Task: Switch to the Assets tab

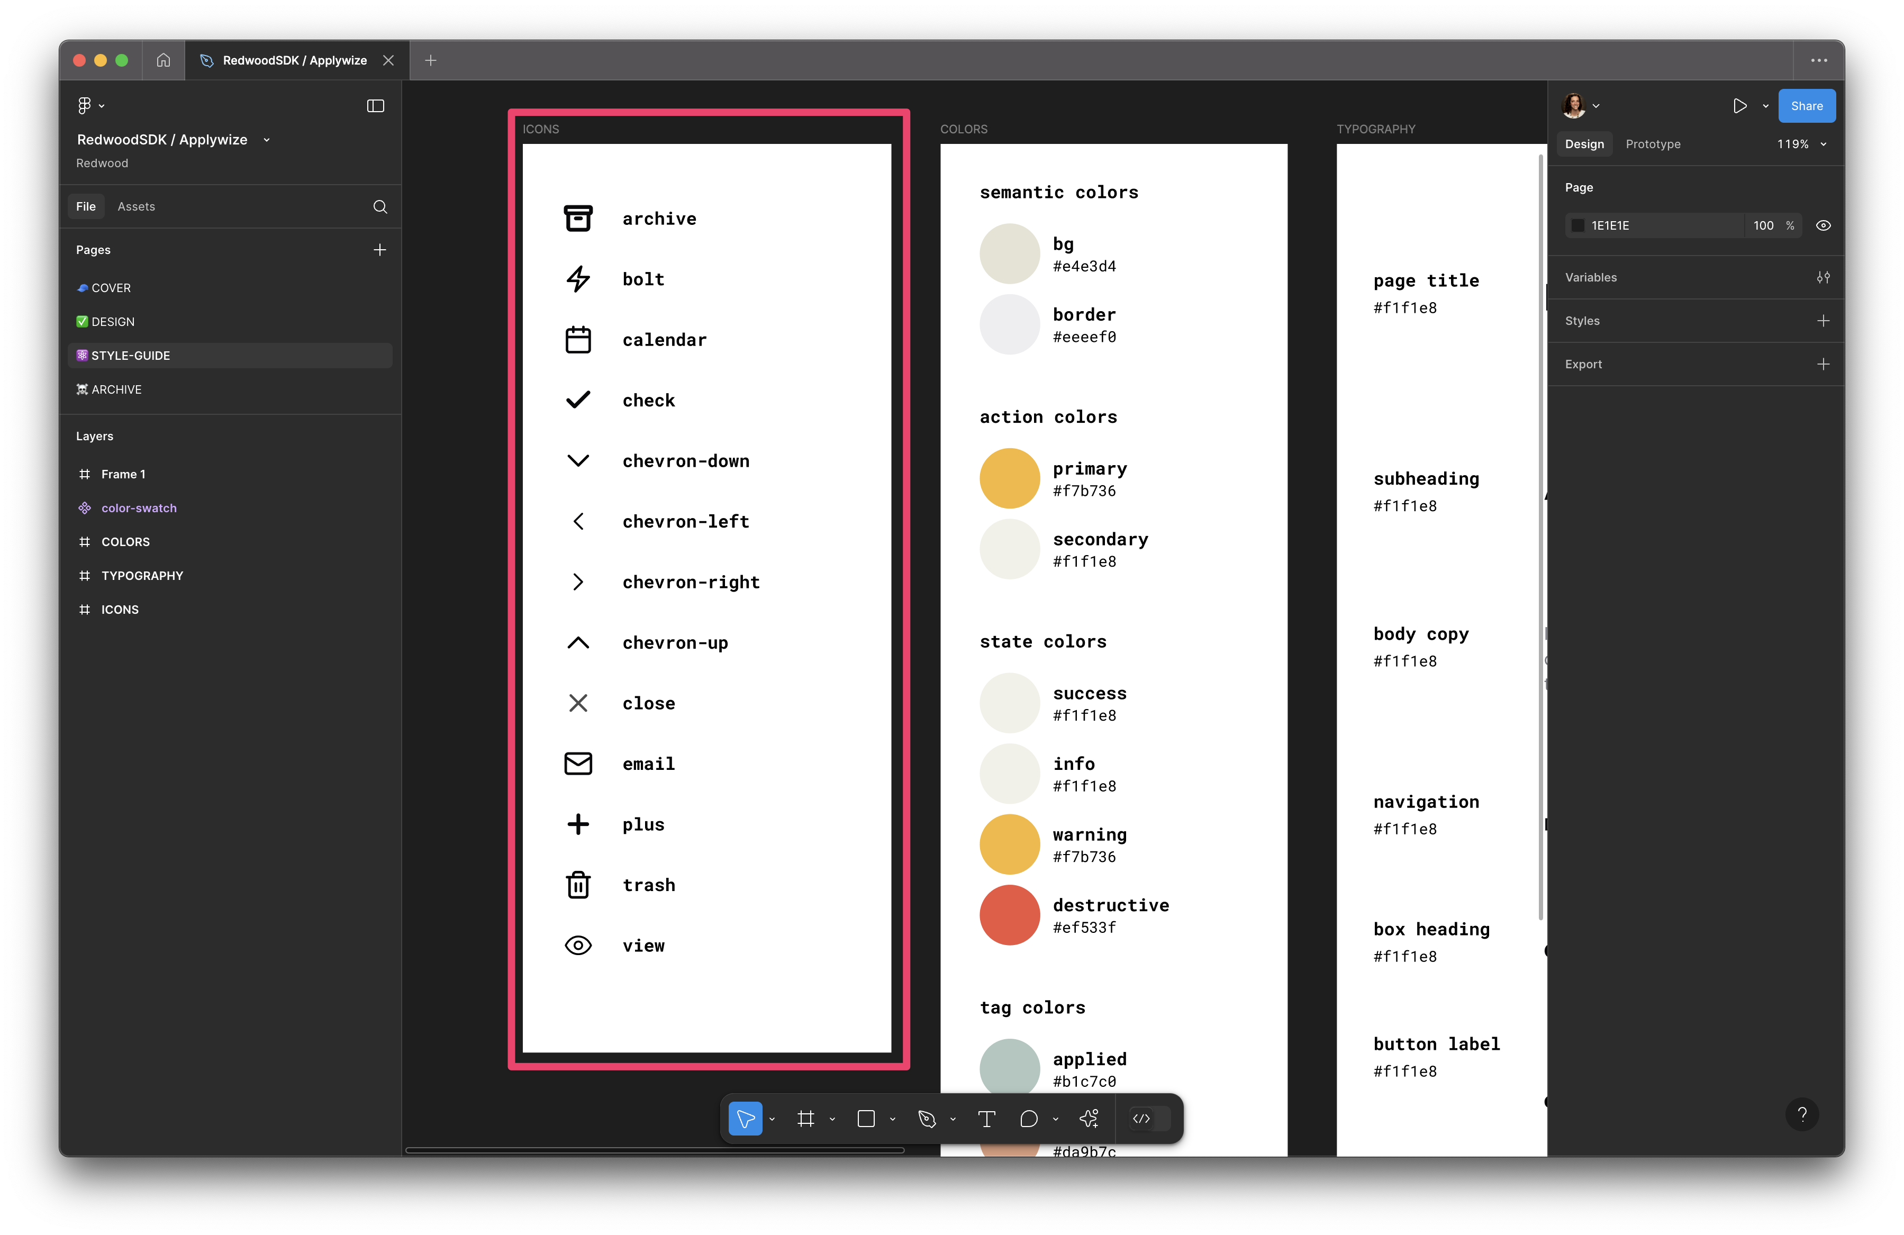Action: 136,205
